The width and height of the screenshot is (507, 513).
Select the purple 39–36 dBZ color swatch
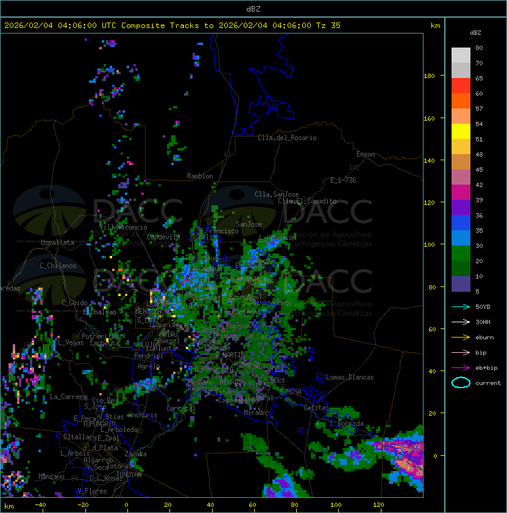coord(461,207)
